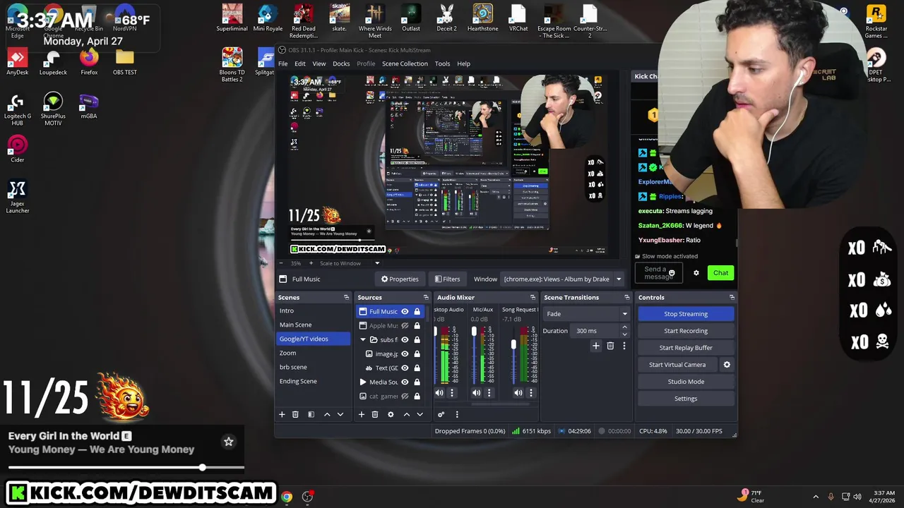The width and height of the screenshot is (904, 508).
Task: Decrease transition Duration with the down arrow
Action: click(x=624, y=334)
